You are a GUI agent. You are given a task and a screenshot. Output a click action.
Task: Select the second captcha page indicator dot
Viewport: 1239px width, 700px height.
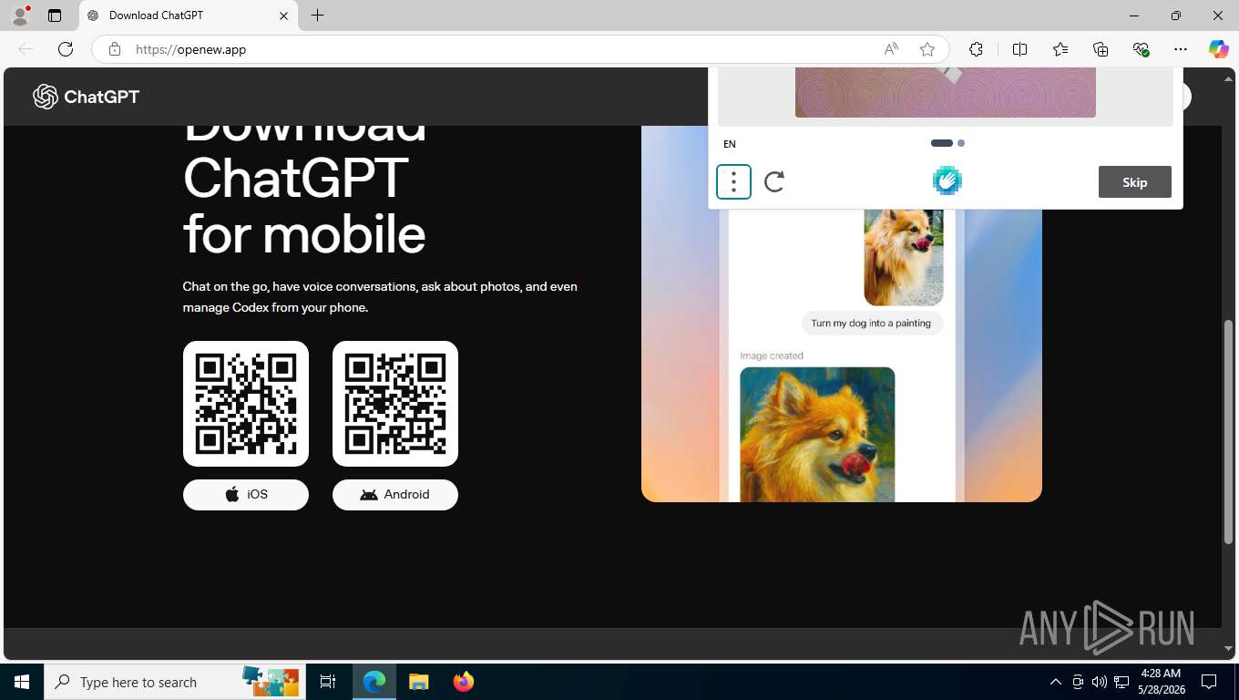click(961, 143)
